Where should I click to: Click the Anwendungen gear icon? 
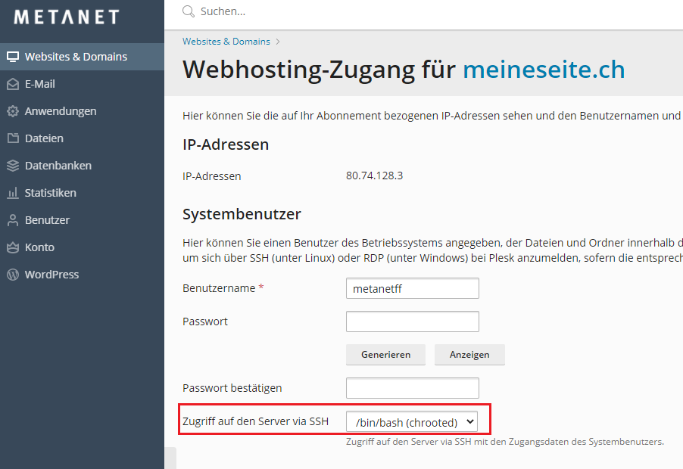pos(12,111)
